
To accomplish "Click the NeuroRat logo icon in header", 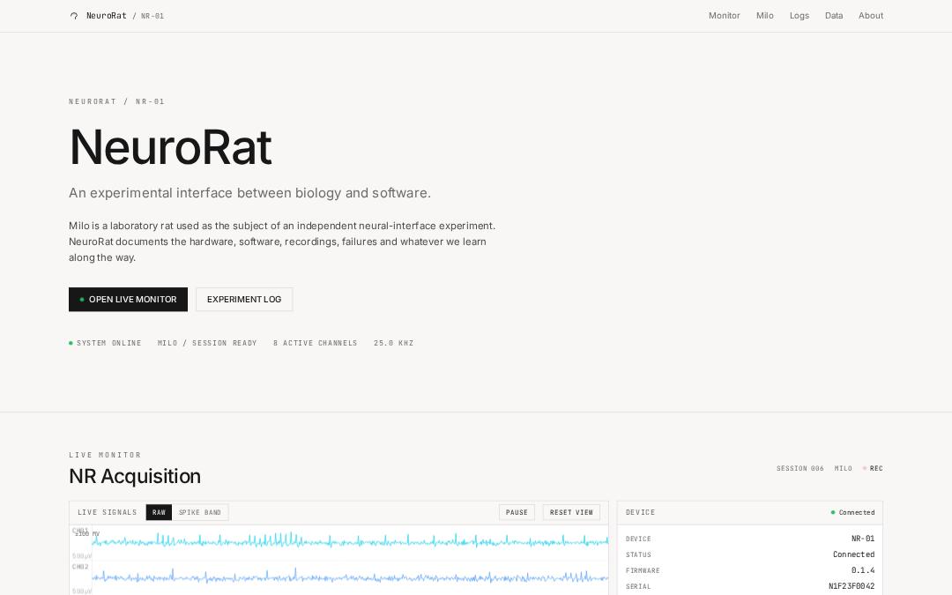I will pyautogui.click(x=74, y=16).
